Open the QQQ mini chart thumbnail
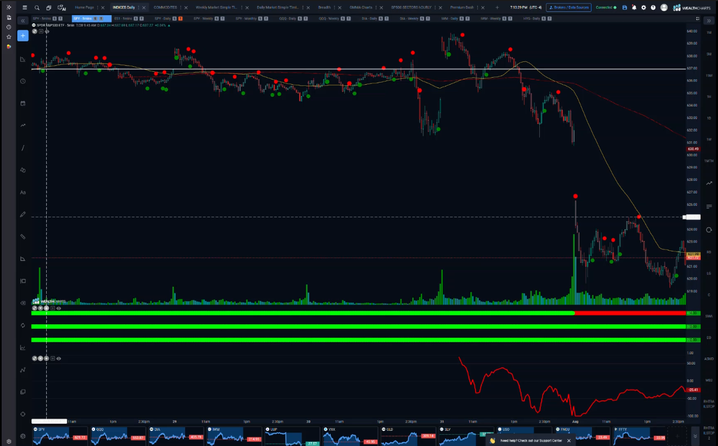This screenshot has height=446, width=718. 116,435
